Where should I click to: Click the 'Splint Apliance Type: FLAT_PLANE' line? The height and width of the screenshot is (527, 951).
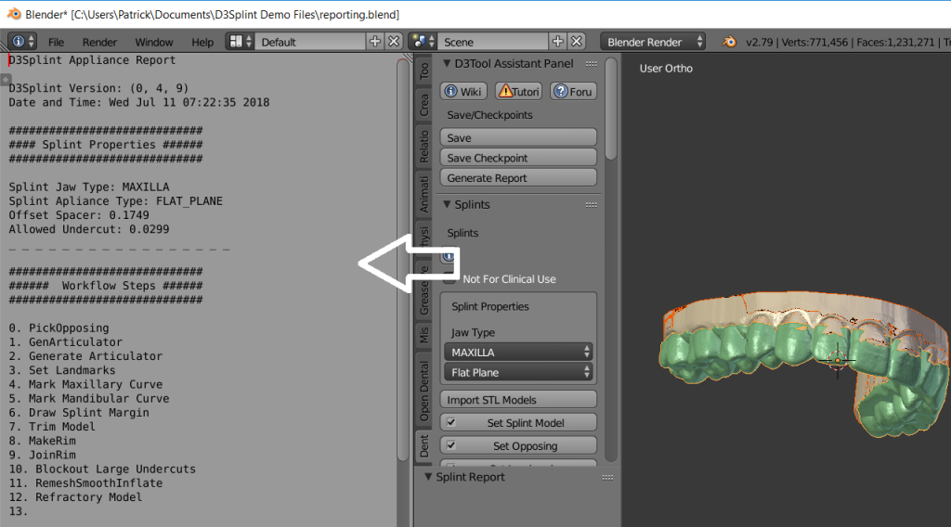click(116, 201)
